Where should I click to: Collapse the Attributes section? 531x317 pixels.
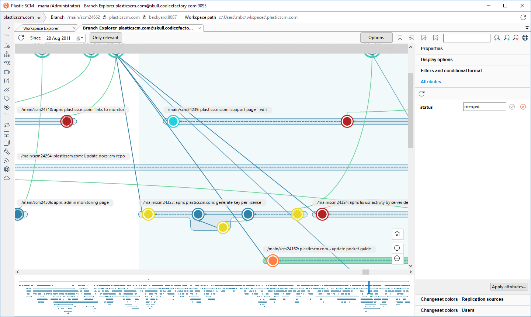473,82
